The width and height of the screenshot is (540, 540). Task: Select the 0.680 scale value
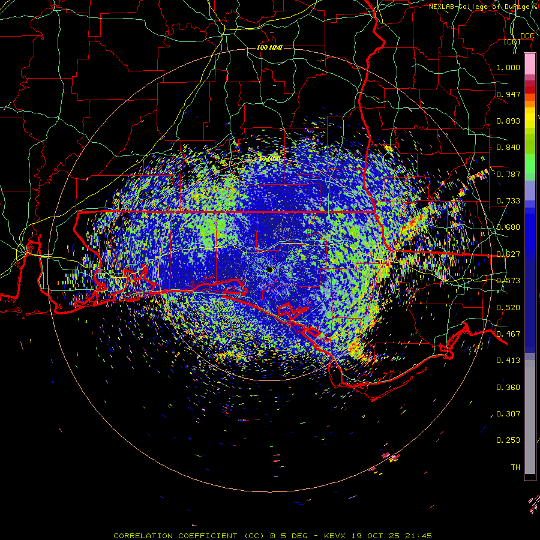coord(508,227)
